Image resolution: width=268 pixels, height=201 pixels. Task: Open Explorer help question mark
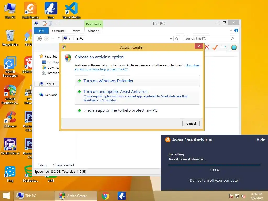pos(236,30)
